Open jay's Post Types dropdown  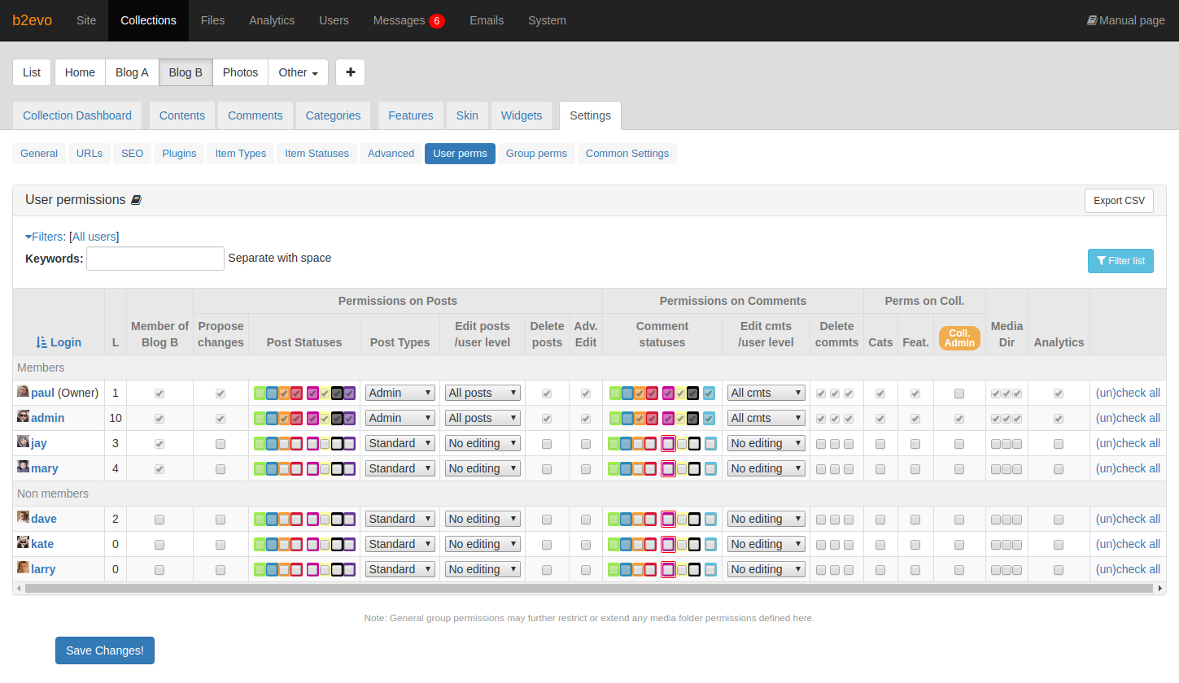coord(400,443)
